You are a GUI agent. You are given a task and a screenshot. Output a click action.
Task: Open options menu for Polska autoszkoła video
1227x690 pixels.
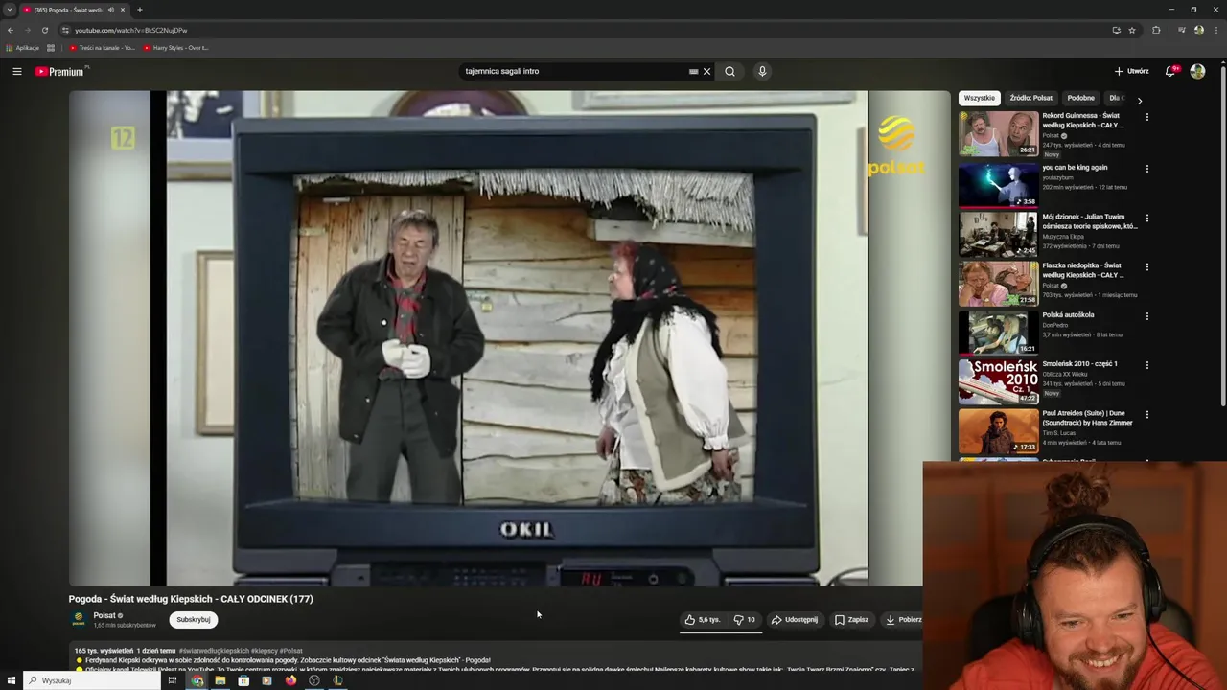[x=1146, y=316]
